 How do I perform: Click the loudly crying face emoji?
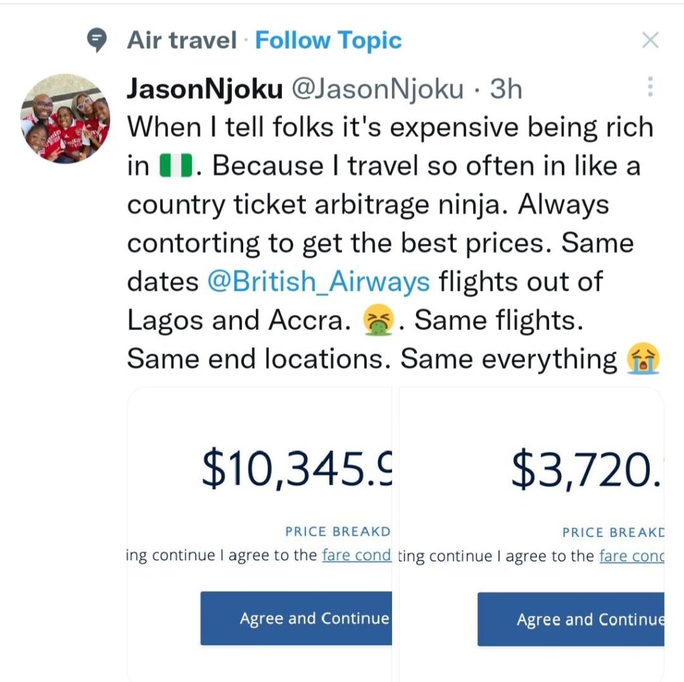[643, 360]
